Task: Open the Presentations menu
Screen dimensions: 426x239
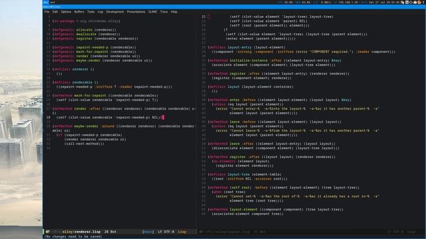Action: click(136, 12)
